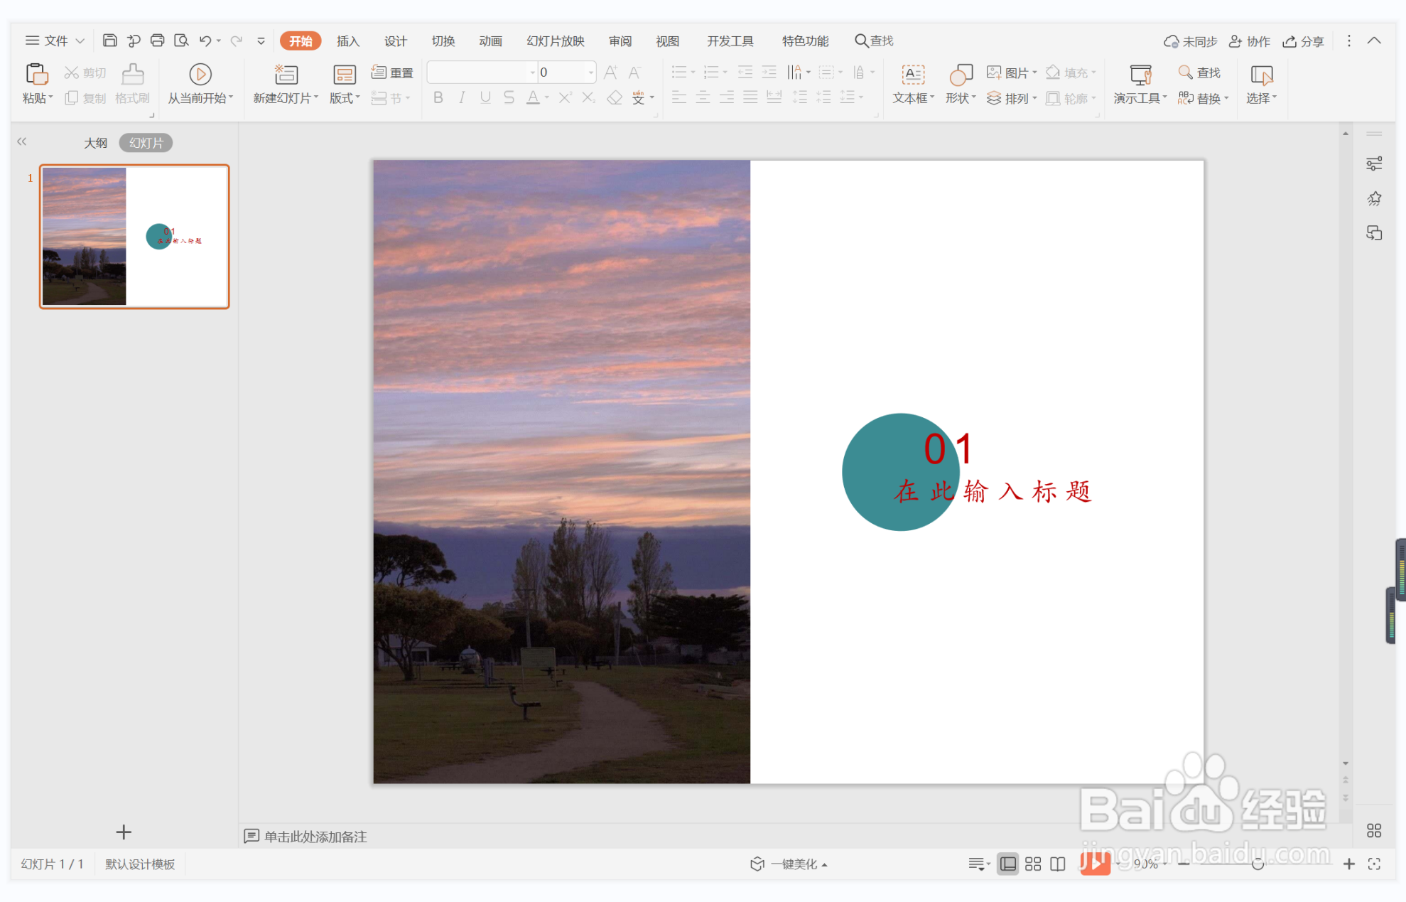The height and width of the screenshot is (902, 1406).
Task: Center align text
Action: 703,98
